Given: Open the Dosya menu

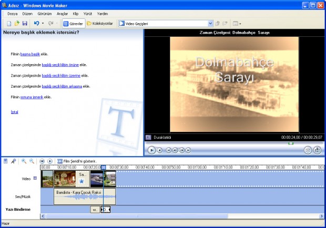Looking at the screenshot, I should click(13, 14).
